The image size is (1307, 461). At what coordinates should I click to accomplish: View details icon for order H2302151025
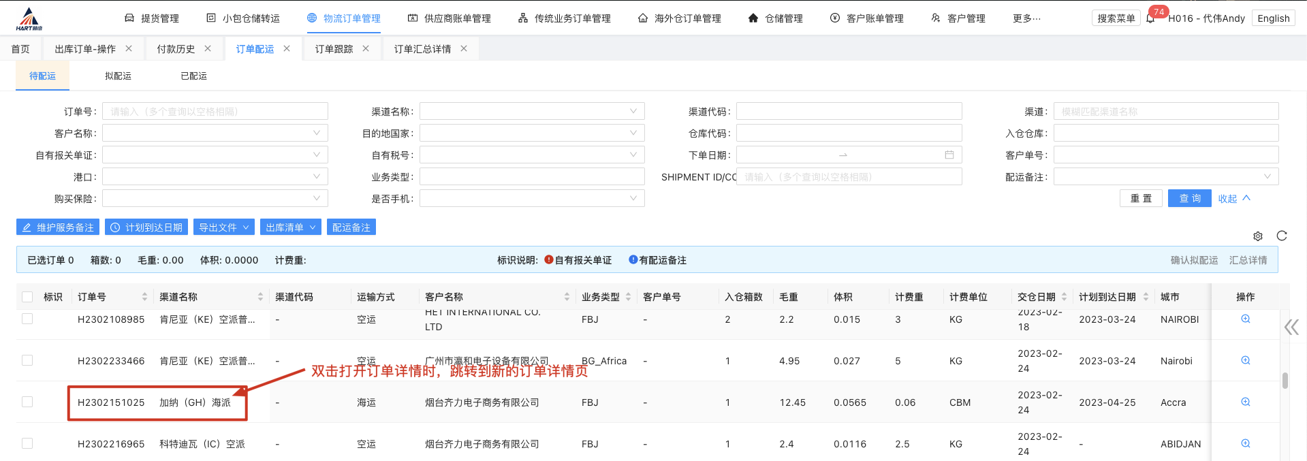(1245, 402)
